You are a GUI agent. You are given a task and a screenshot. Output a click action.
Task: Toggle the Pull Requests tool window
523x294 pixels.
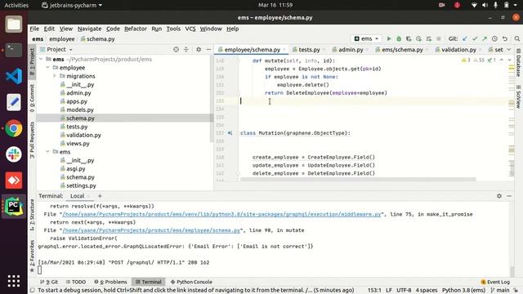[32, 140]
